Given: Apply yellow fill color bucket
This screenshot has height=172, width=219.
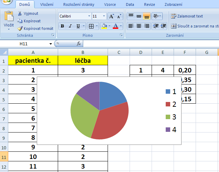Looking at the screenshot, I should pyautogui.click(x=104, y=26).
